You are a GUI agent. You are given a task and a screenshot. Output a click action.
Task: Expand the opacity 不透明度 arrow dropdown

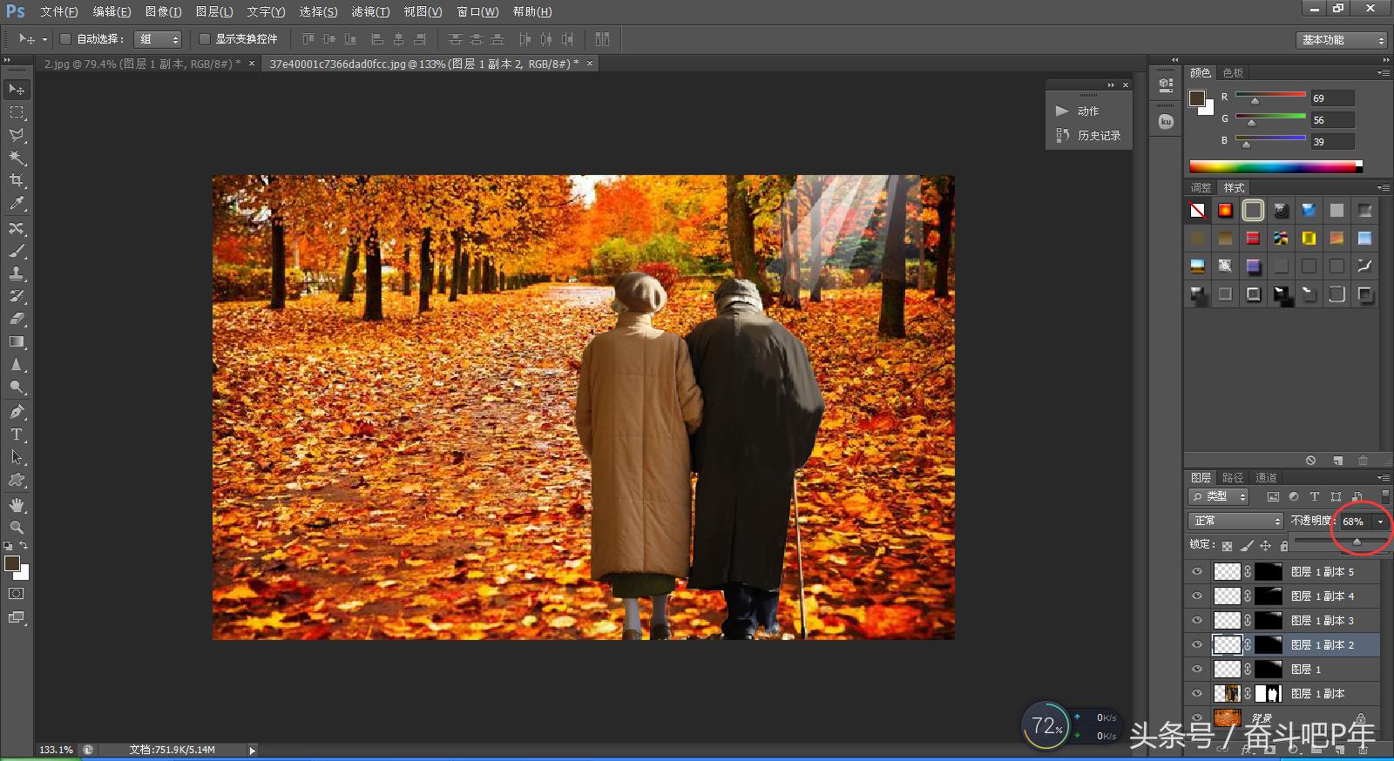pos(1380,522)
